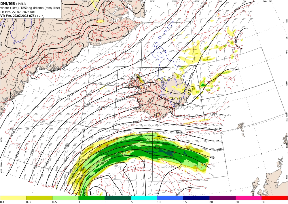Click the legend value '15'
288x204 pixels.
click(185, 202)
